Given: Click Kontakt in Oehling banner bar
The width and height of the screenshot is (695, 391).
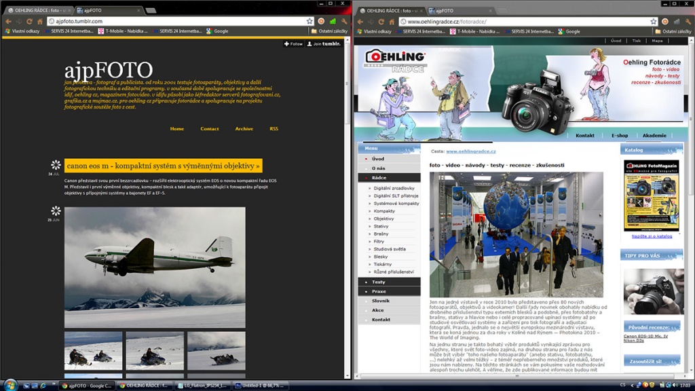Looking at the screenshot, I should click(x=584, y=135).
